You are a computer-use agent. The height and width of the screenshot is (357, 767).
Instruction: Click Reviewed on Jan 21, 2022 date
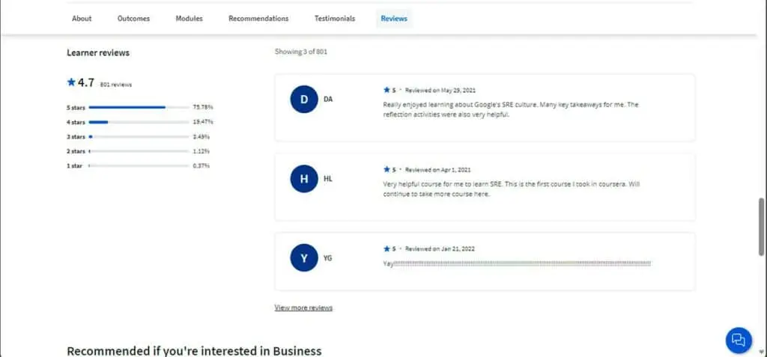point(440,249)
